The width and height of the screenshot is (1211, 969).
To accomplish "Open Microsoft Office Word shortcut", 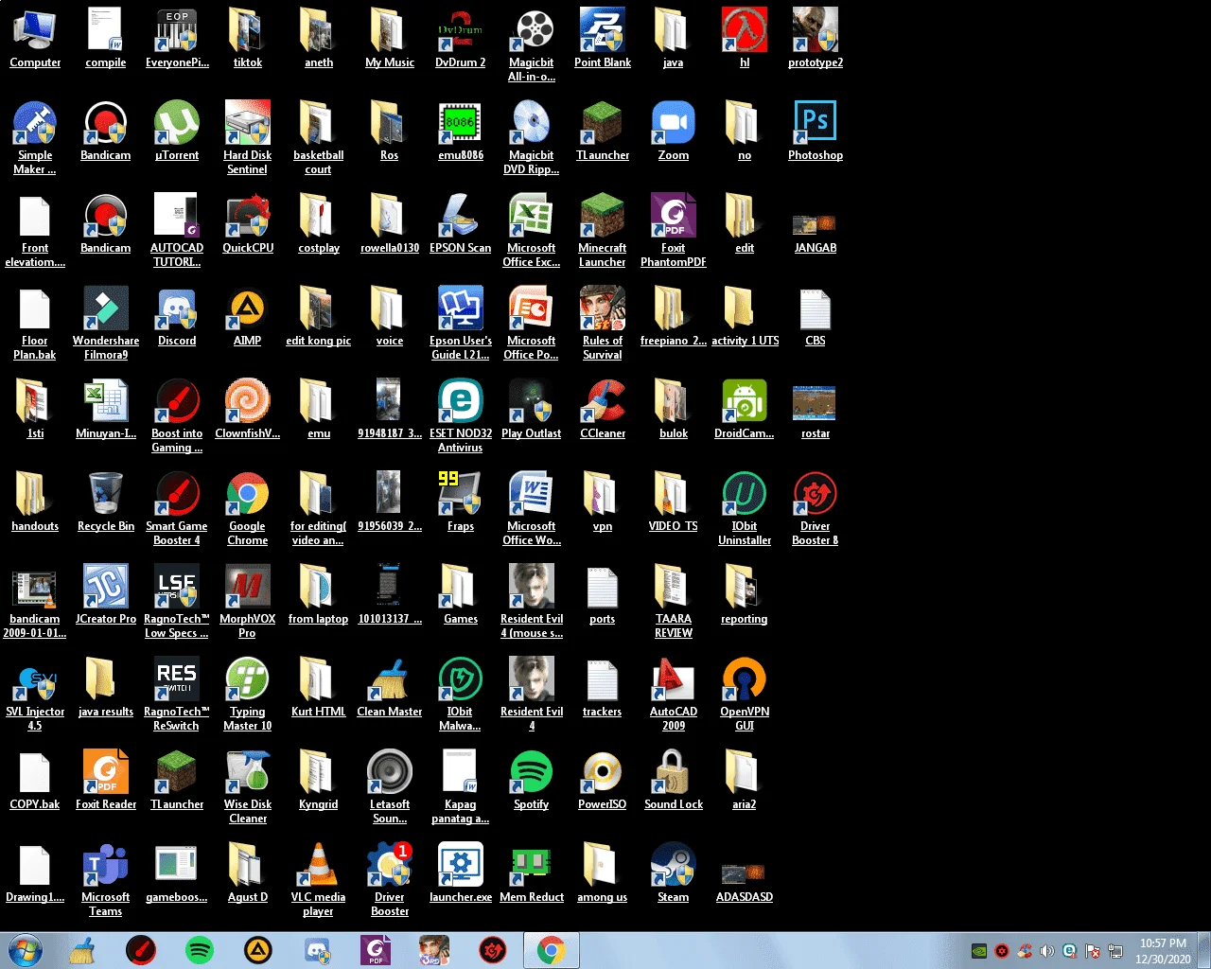I will click(x=532, y=508).
